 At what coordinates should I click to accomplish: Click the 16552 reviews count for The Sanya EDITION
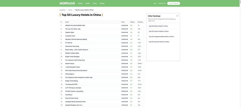pos(140,84)
